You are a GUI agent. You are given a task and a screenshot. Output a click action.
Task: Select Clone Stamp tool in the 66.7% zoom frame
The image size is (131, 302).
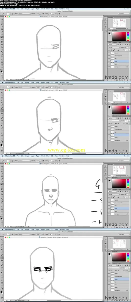[2, 187]
